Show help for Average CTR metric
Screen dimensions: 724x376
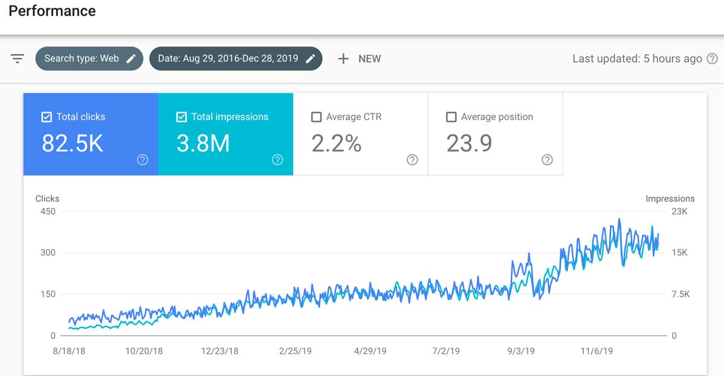point(412,160)
